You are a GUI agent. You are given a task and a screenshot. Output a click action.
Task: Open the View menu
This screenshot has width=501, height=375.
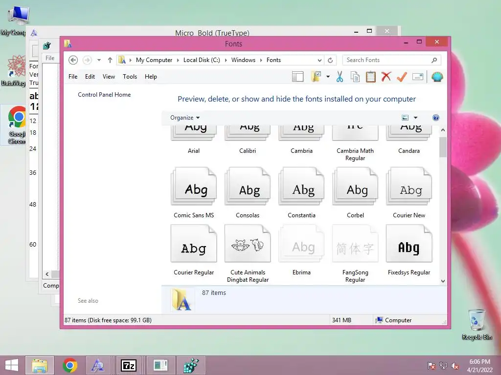[x=109, y=77]
